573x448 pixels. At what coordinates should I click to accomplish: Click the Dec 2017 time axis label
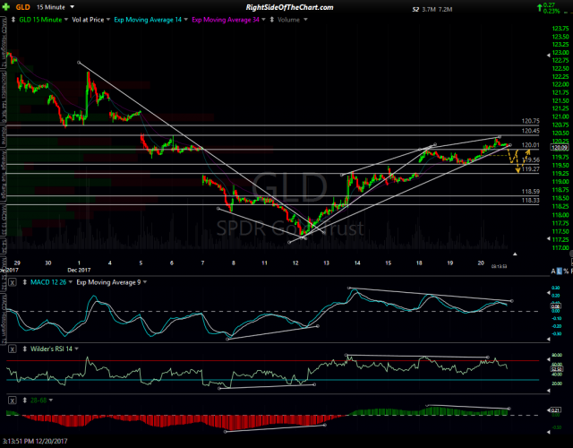pyautogui.click(x=79, y=270)
